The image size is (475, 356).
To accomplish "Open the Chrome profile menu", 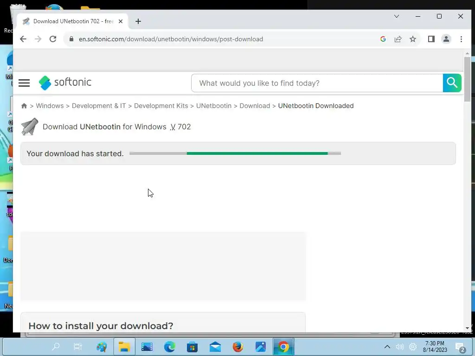I will (x=446, y=39).
